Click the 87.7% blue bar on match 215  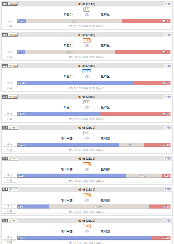click(x=84, y=238)
